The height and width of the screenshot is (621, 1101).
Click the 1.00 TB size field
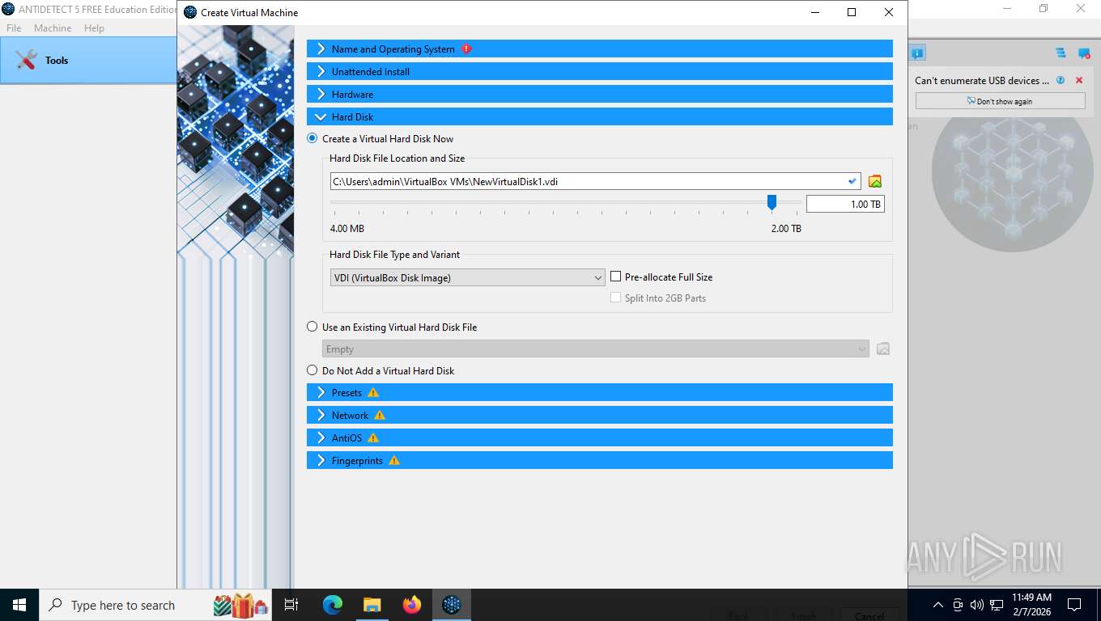coord(845,205)
